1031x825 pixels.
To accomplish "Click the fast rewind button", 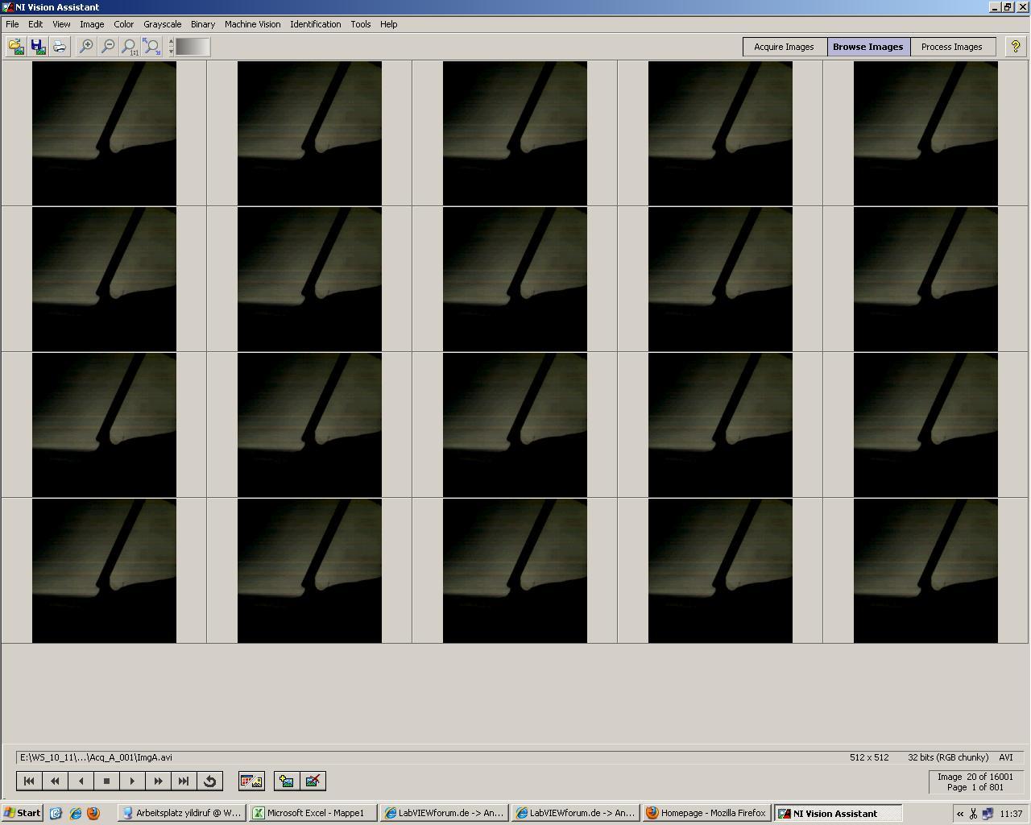I will pyautogui.click(x=55, y=781).
